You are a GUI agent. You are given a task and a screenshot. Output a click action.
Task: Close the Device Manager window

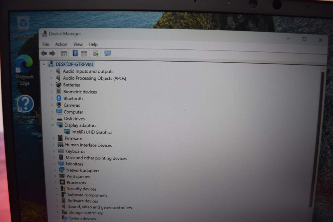click(321, 40)
